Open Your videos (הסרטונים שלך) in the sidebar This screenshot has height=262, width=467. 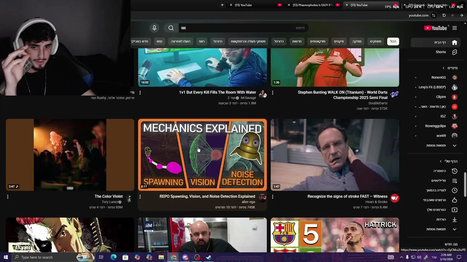coord(435,210)
